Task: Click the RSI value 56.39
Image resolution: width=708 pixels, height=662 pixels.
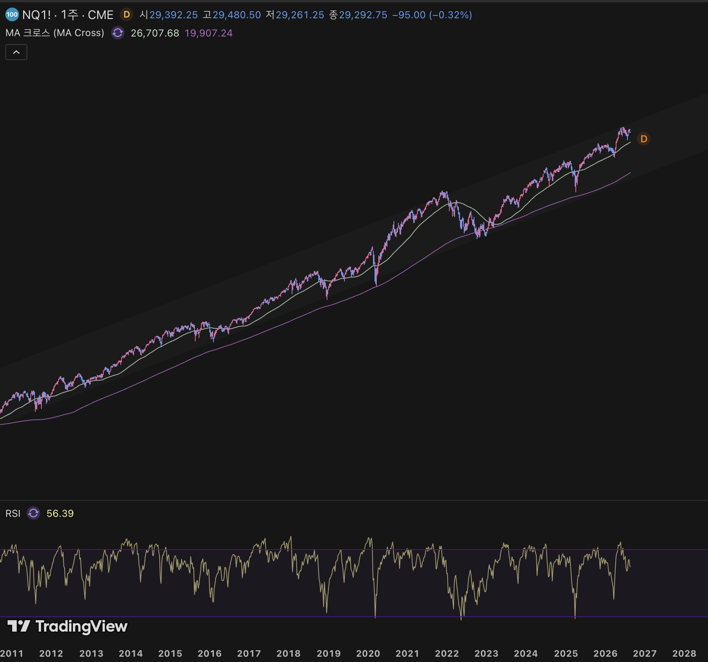Action: 60,513
